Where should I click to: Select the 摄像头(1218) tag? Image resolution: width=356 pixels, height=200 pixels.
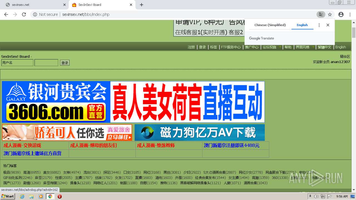80,183
